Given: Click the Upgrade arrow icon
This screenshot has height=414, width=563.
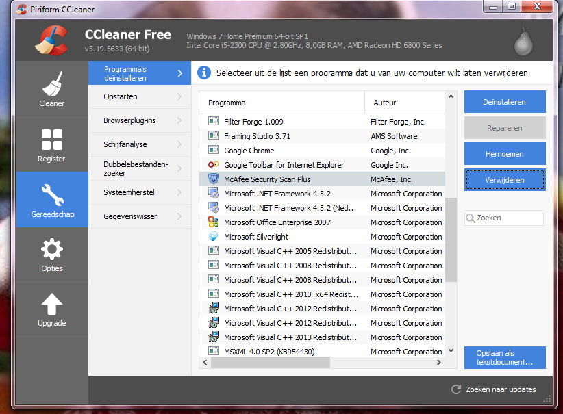Looking at the screenshot, I should [52, 305].
